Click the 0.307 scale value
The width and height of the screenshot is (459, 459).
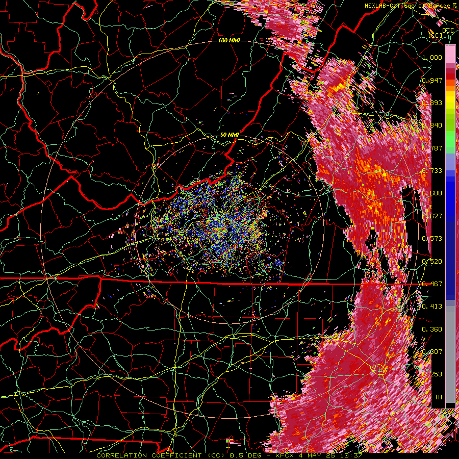(432, 352)
